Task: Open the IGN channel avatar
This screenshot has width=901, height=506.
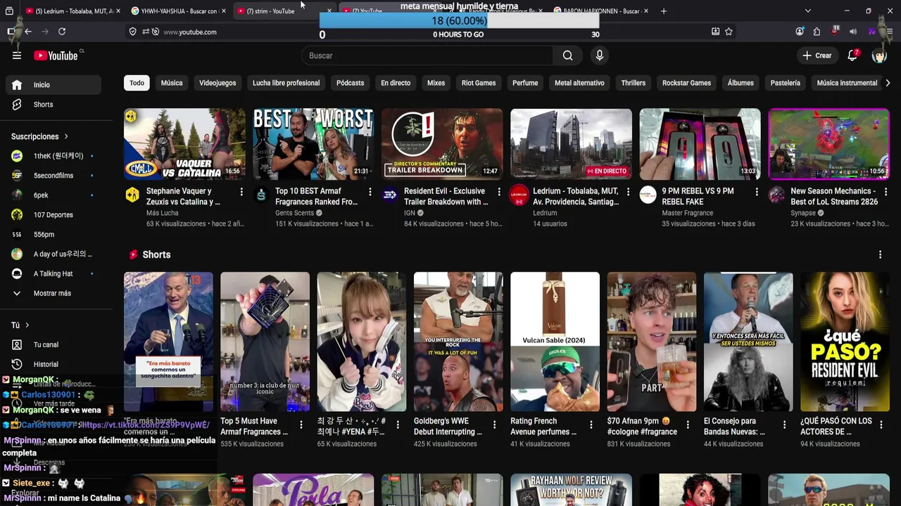Action: pos(390,195)
